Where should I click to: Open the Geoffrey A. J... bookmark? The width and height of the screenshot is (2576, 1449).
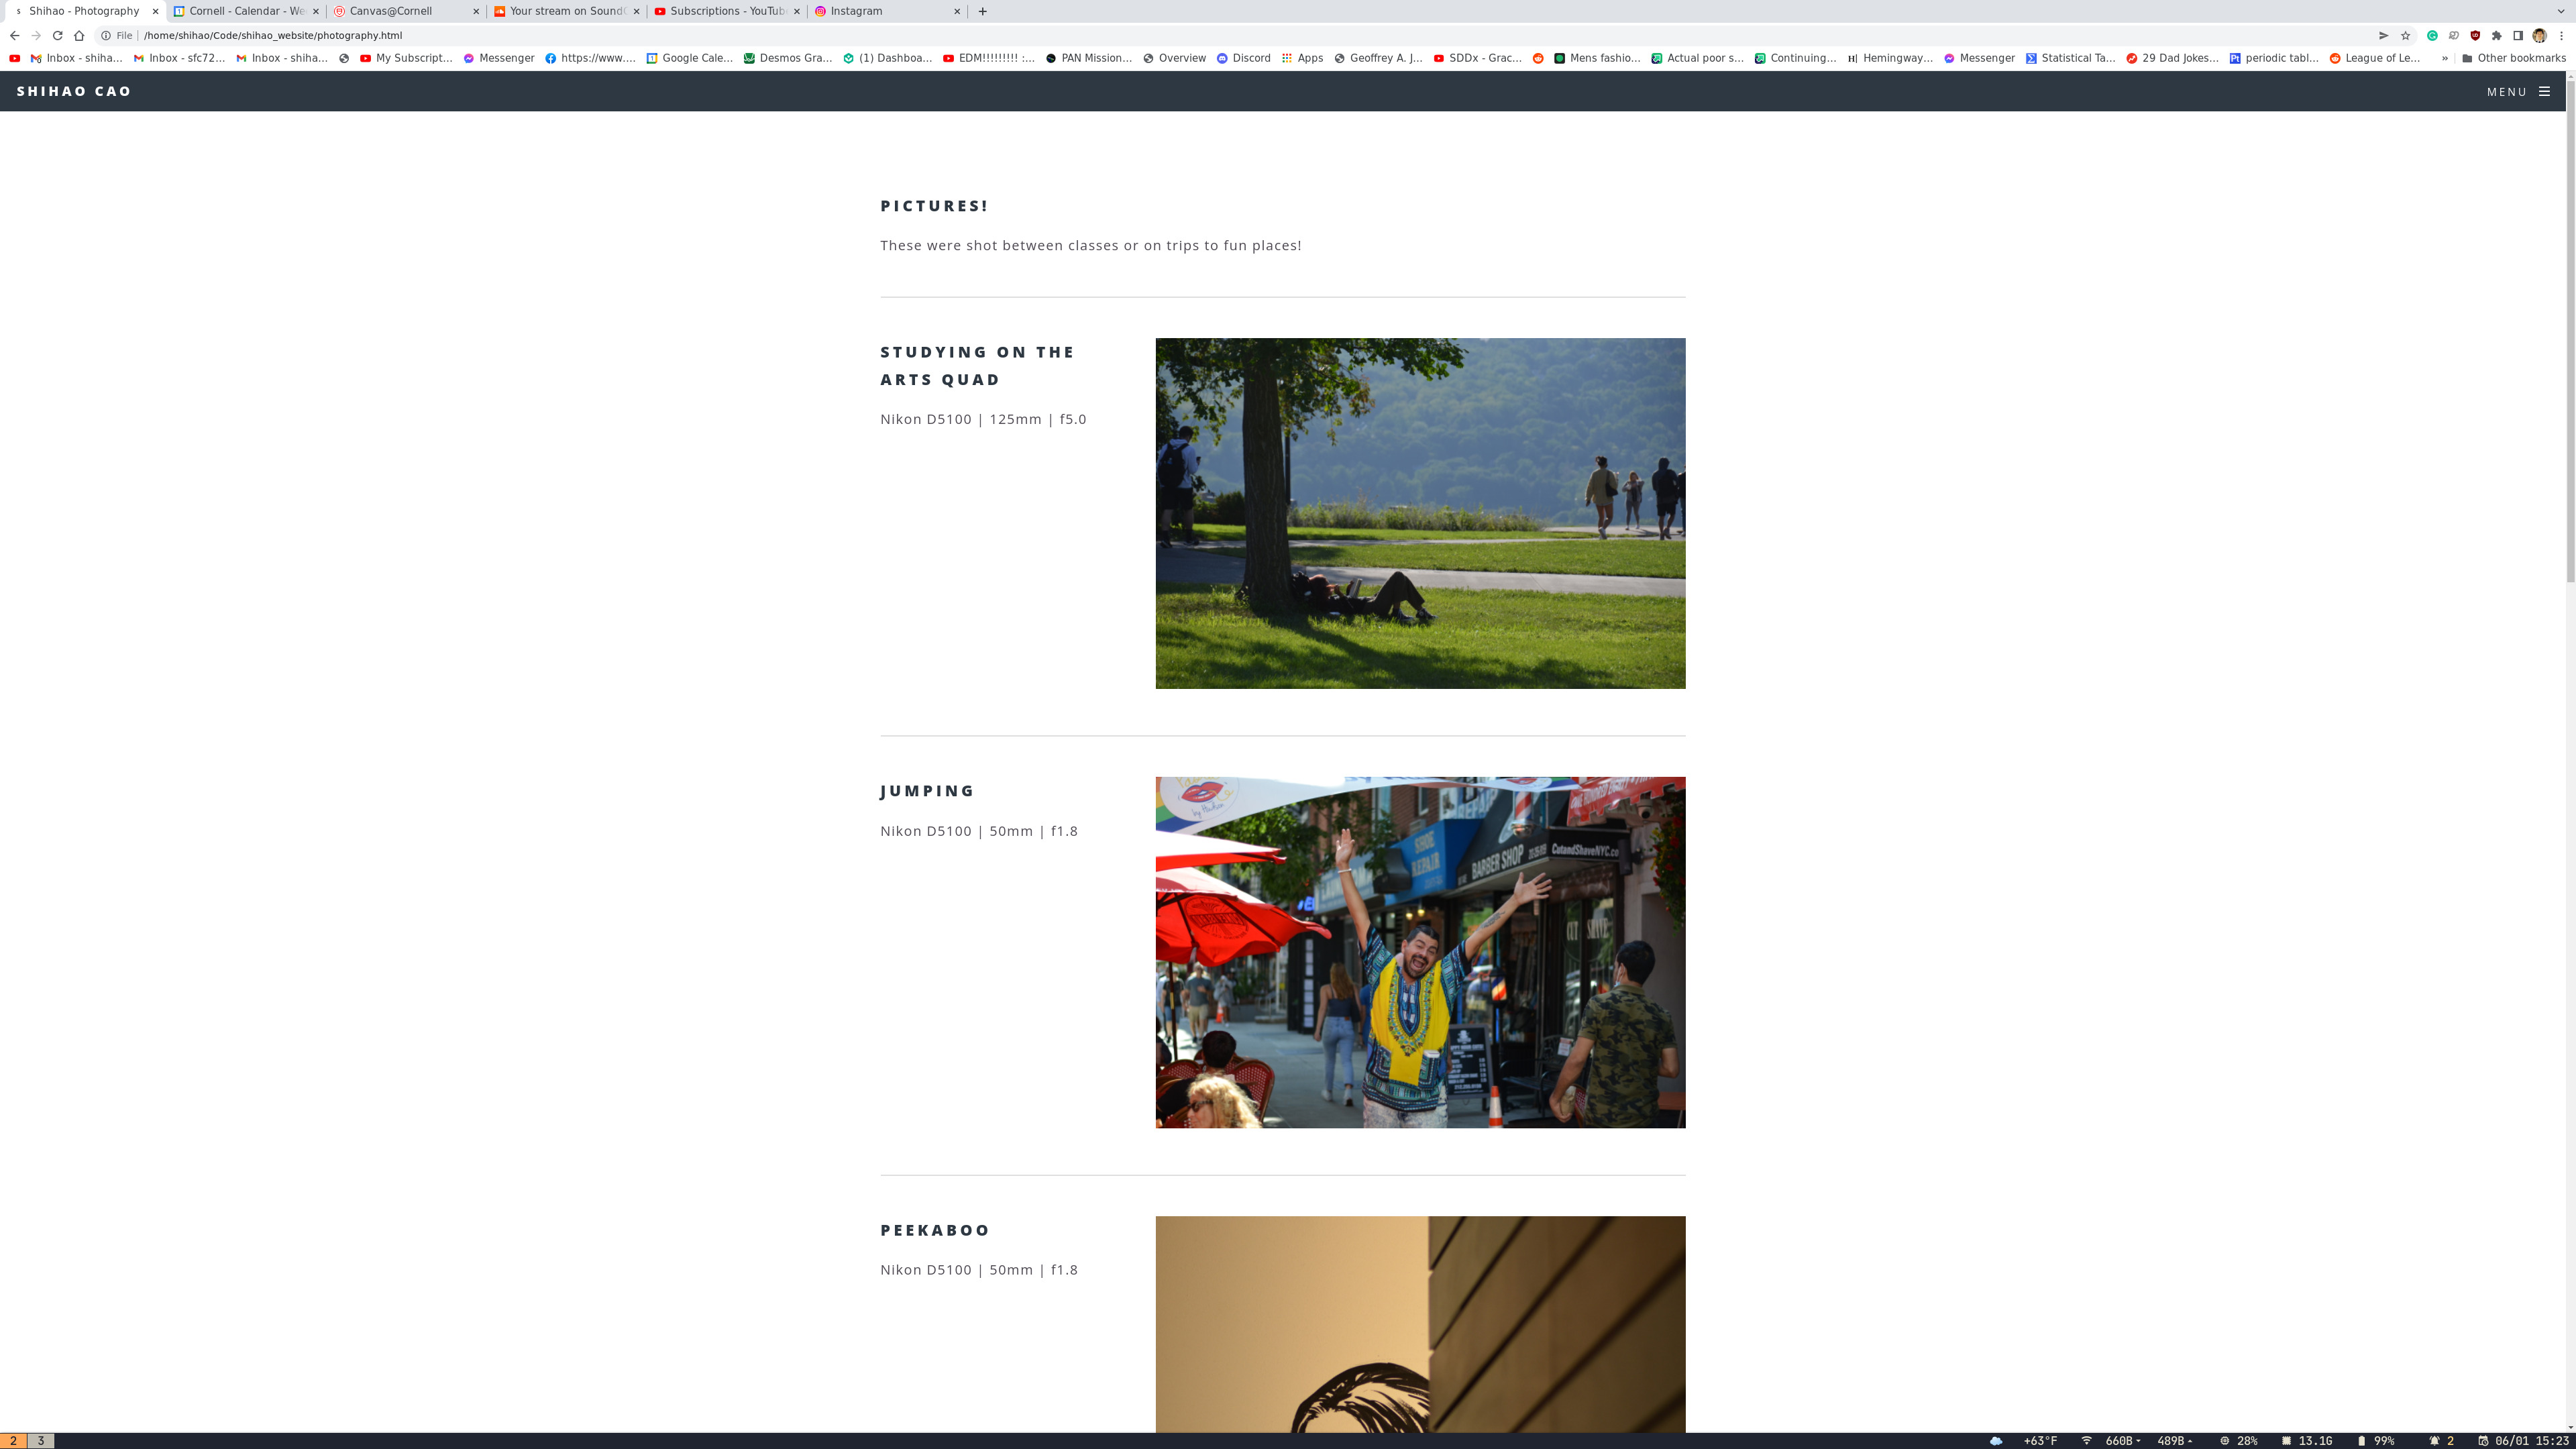[x=1377, y=58]
